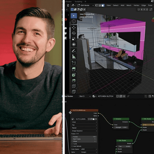Set selection mode to intersect
The image size is (154, 154).
tap(84, 9)
